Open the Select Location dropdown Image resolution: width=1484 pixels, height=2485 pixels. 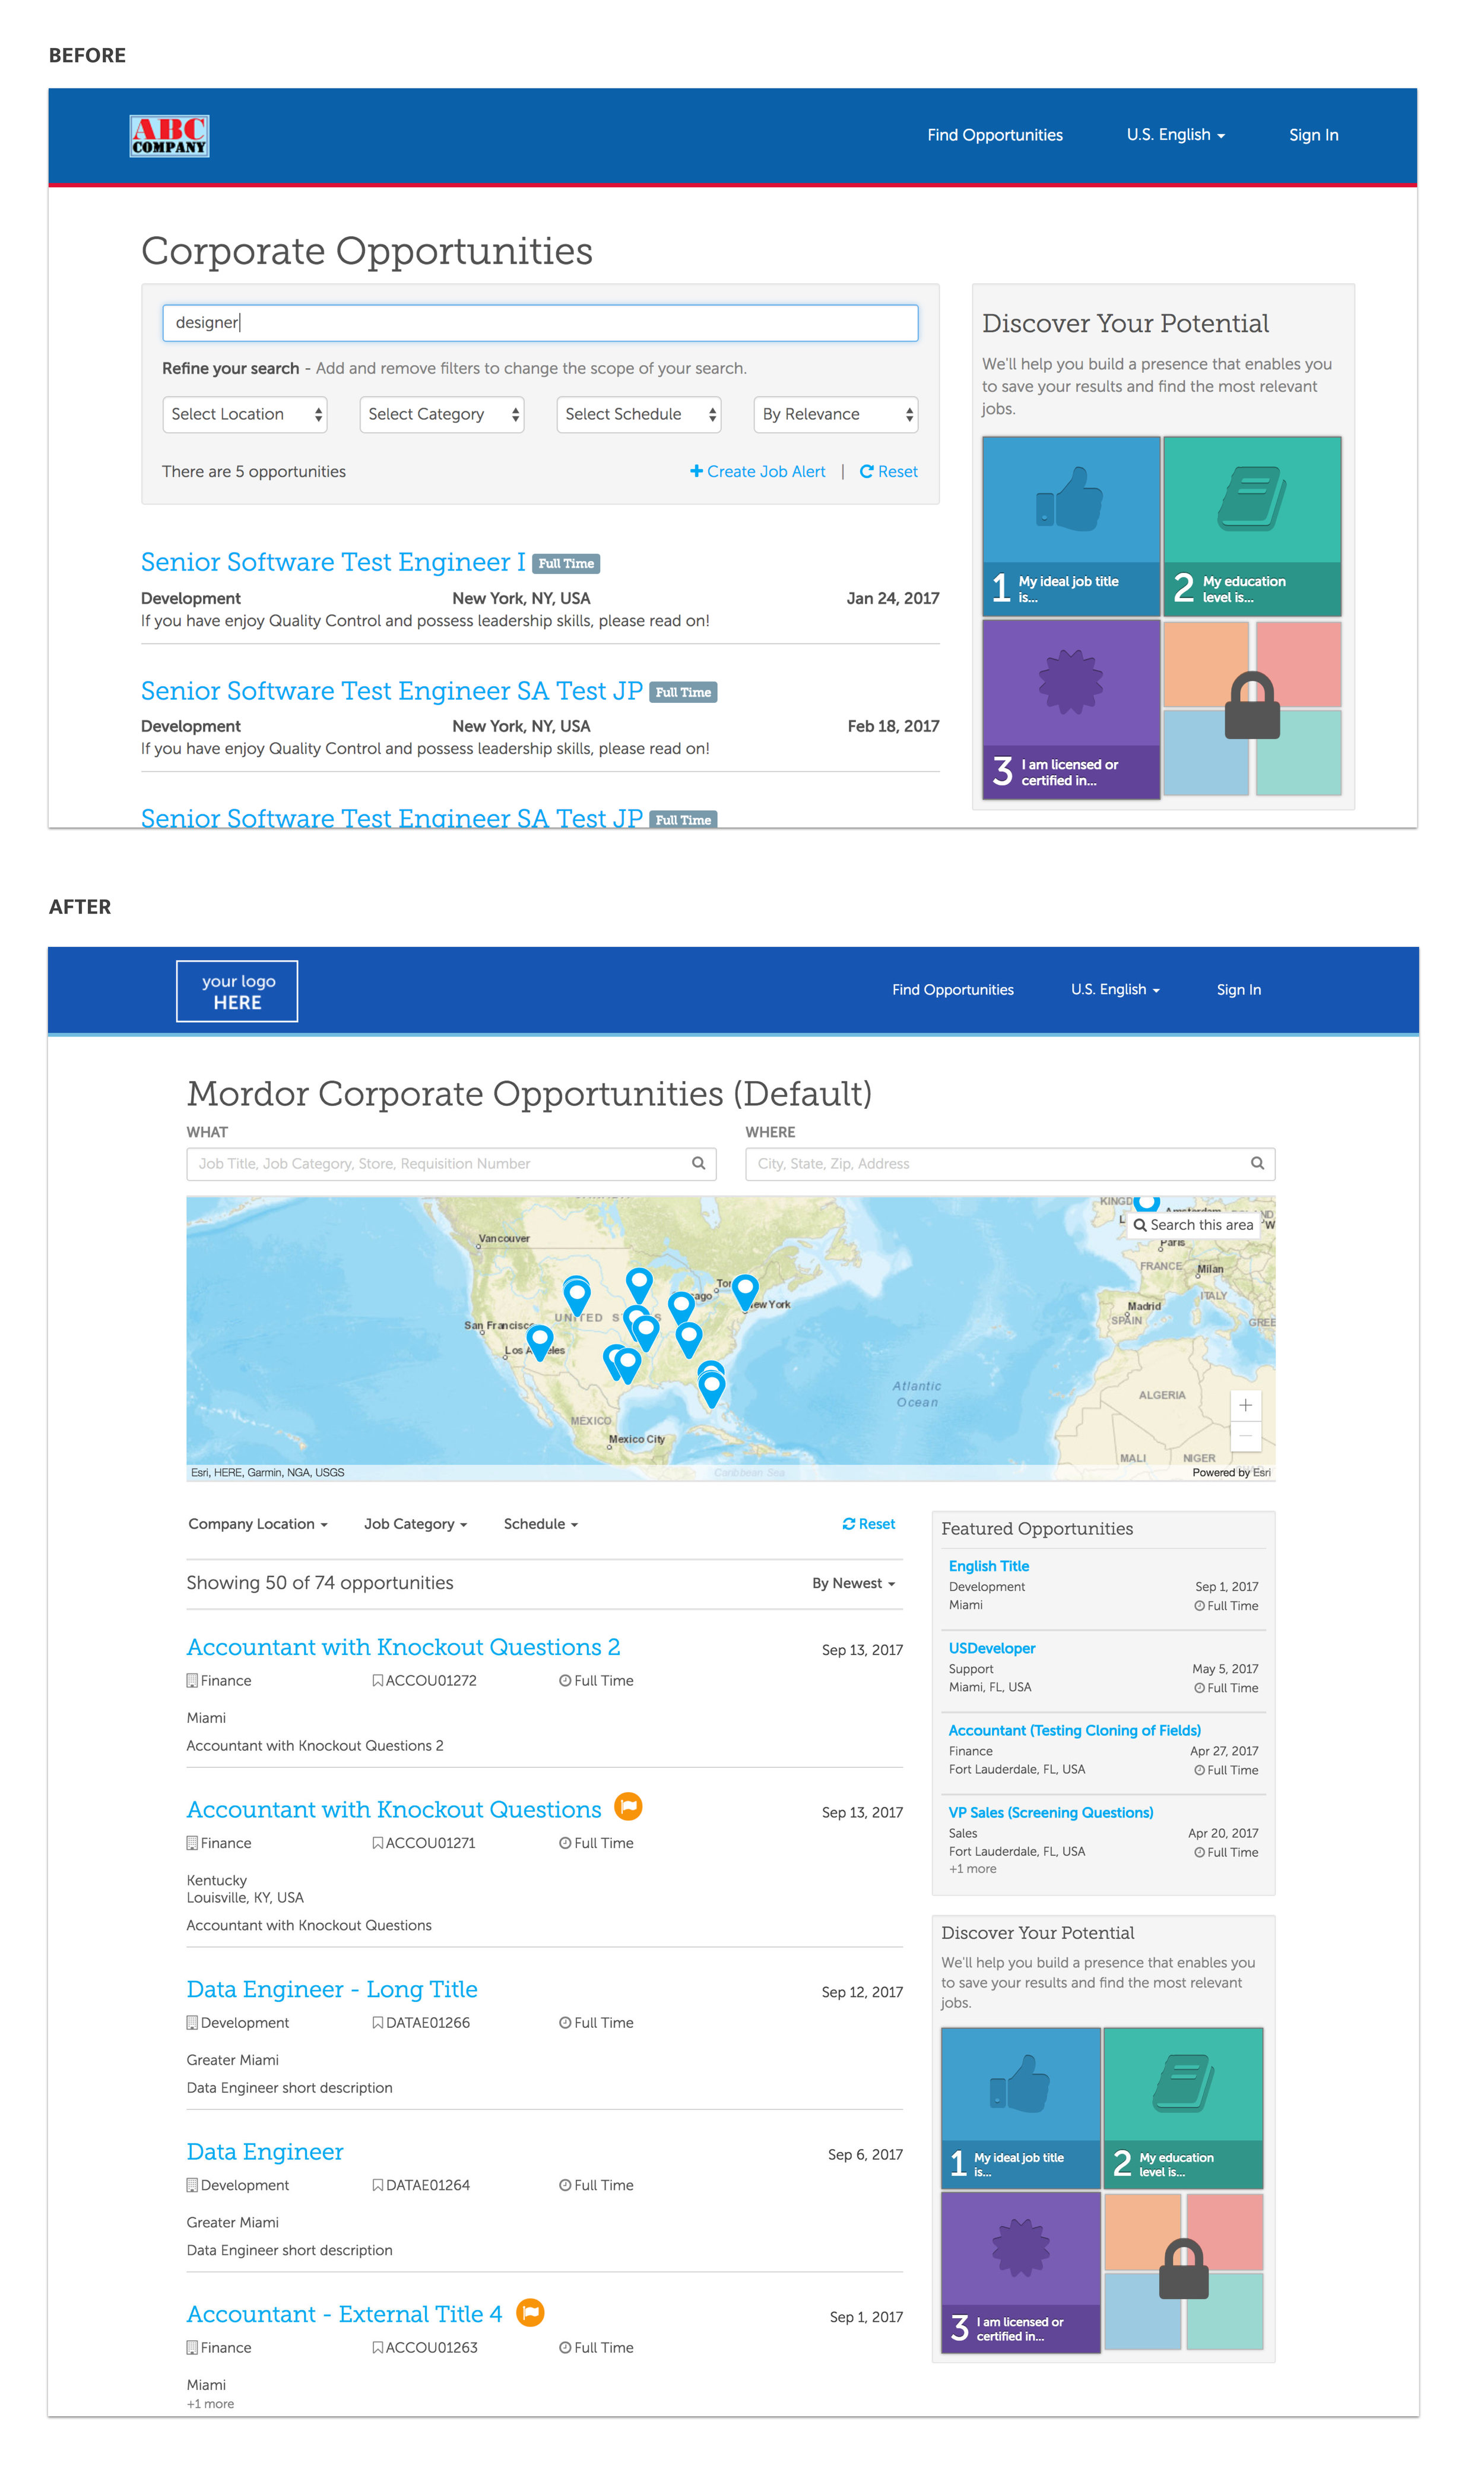[x=245, y=414]
